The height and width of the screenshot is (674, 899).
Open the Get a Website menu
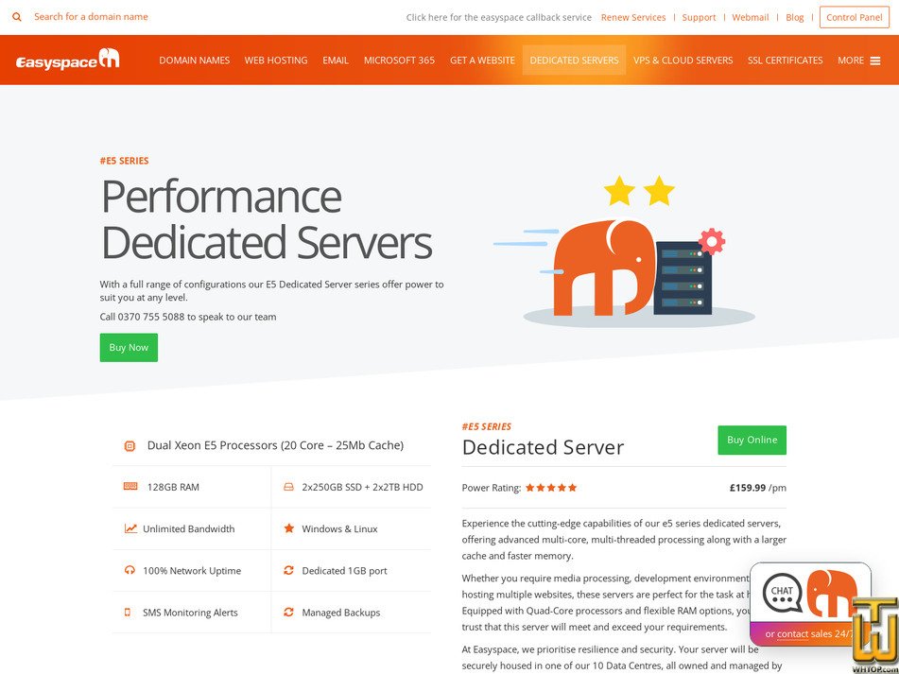[482, 60]
